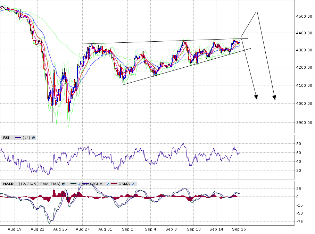Click the 4400.00 price axis label
The width and height of the screenshot is (315, 234).
pyautogui.click(x=304, y=33)
